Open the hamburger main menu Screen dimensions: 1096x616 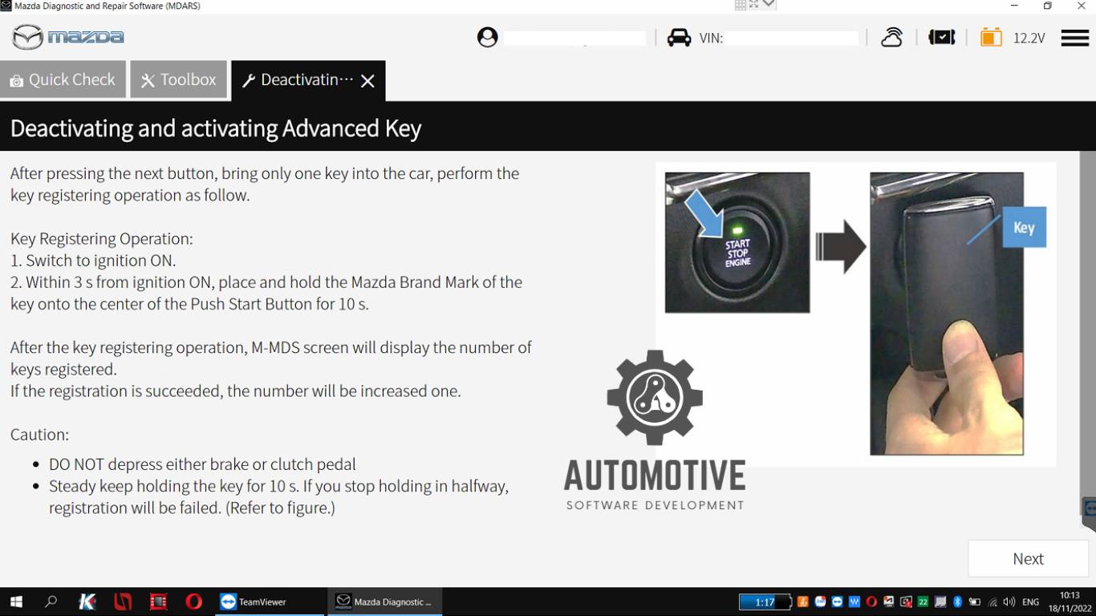pos(1074,38)
